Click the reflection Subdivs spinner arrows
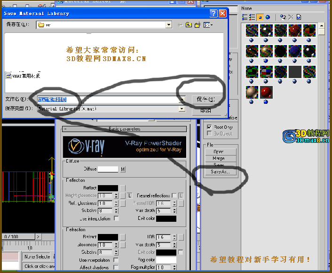Viewport: 332px width, 273px height. (116, 211)
